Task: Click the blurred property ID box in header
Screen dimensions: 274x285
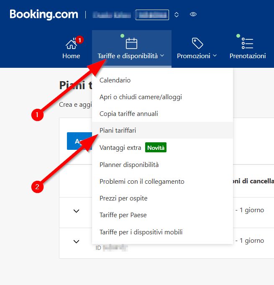Action: point(152,15)
